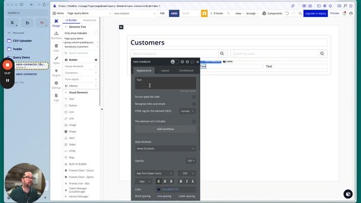Open the notifications icon beside Preview
This screenshot has width=361, height=203.
point(345,14)
